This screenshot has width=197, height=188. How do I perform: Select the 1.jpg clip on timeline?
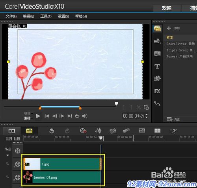(x=62, y=164)
